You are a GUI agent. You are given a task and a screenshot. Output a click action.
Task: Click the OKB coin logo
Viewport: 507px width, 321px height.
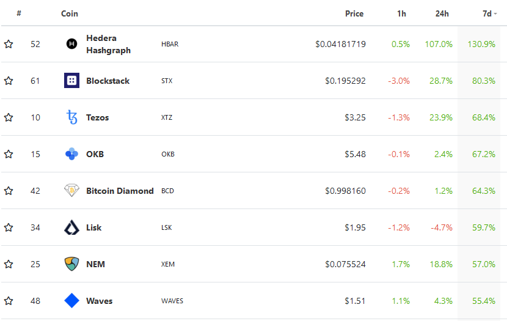point(71,154)
